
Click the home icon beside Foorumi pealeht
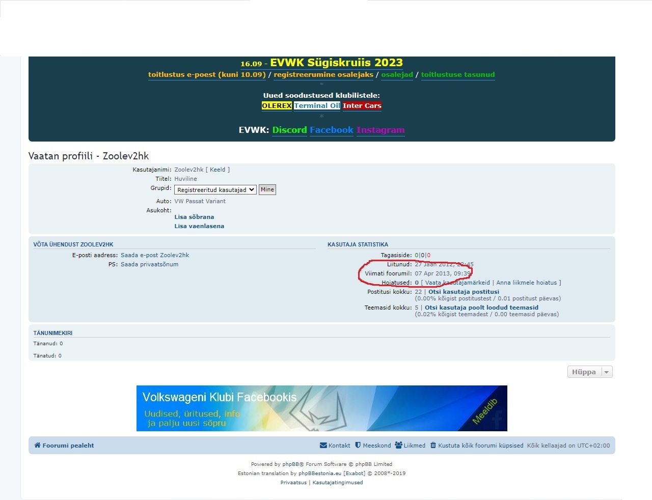(x=37, y=446)
